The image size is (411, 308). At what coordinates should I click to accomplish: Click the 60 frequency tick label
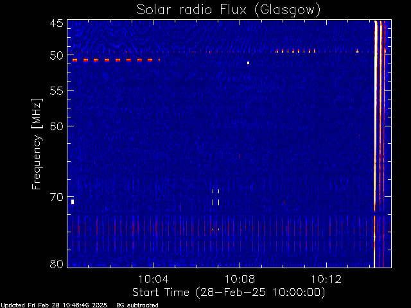pyautogui.click(x=57, y=126)
